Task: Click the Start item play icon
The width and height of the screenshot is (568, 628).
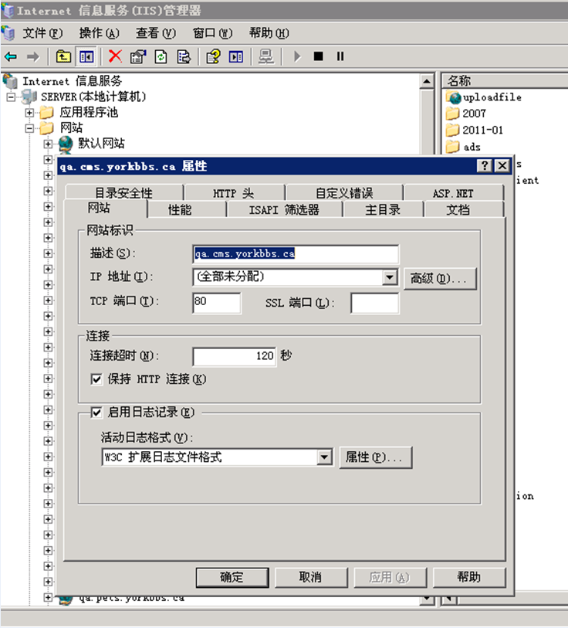Action: (x=296, y=56)
